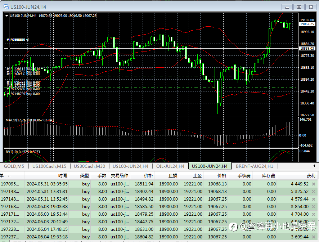This screenshot has width=319, height=242.
Task: Restore the US100-JUN24,H4 chart window
Action: pyautogui.click(x=298, y=7)
